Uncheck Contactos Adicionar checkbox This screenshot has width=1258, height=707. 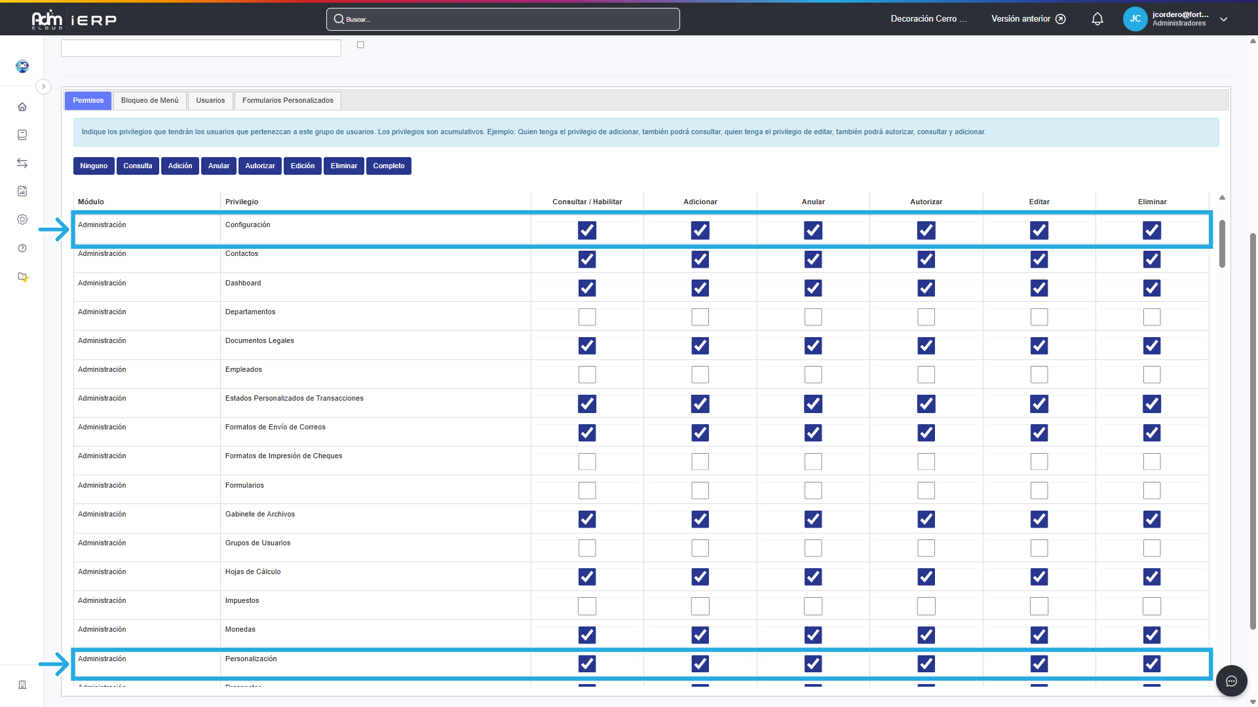[700, 259]
